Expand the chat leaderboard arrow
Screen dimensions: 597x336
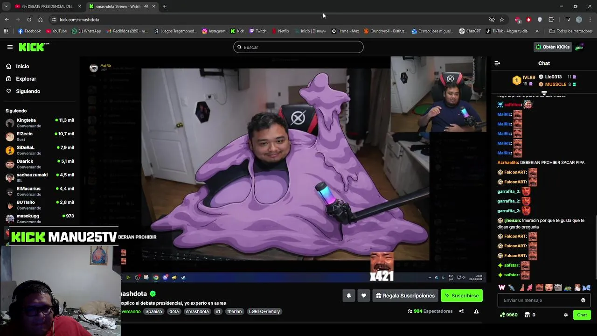pyautogui.click(x=544, y=93)
